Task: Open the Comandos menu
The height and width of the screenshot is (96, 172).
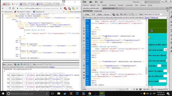Action: pyautogui.click(x=129, y=5)
